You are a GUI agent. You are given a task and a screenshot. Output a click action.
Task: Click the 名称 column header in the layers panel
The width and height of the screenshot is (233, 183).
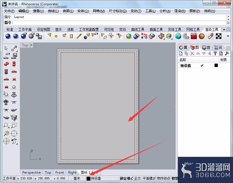tap(183, 60)
